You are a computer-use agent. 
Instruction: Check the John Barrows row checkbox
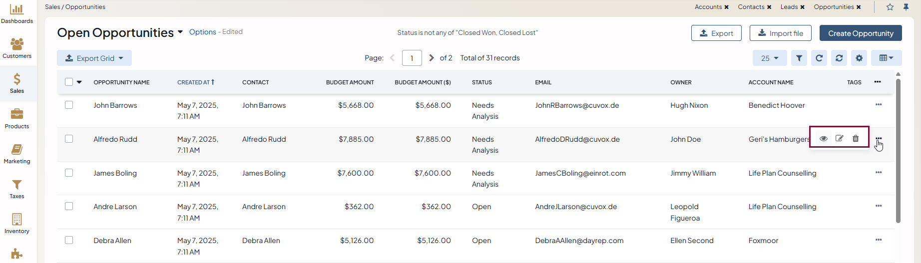click(69, 105)
